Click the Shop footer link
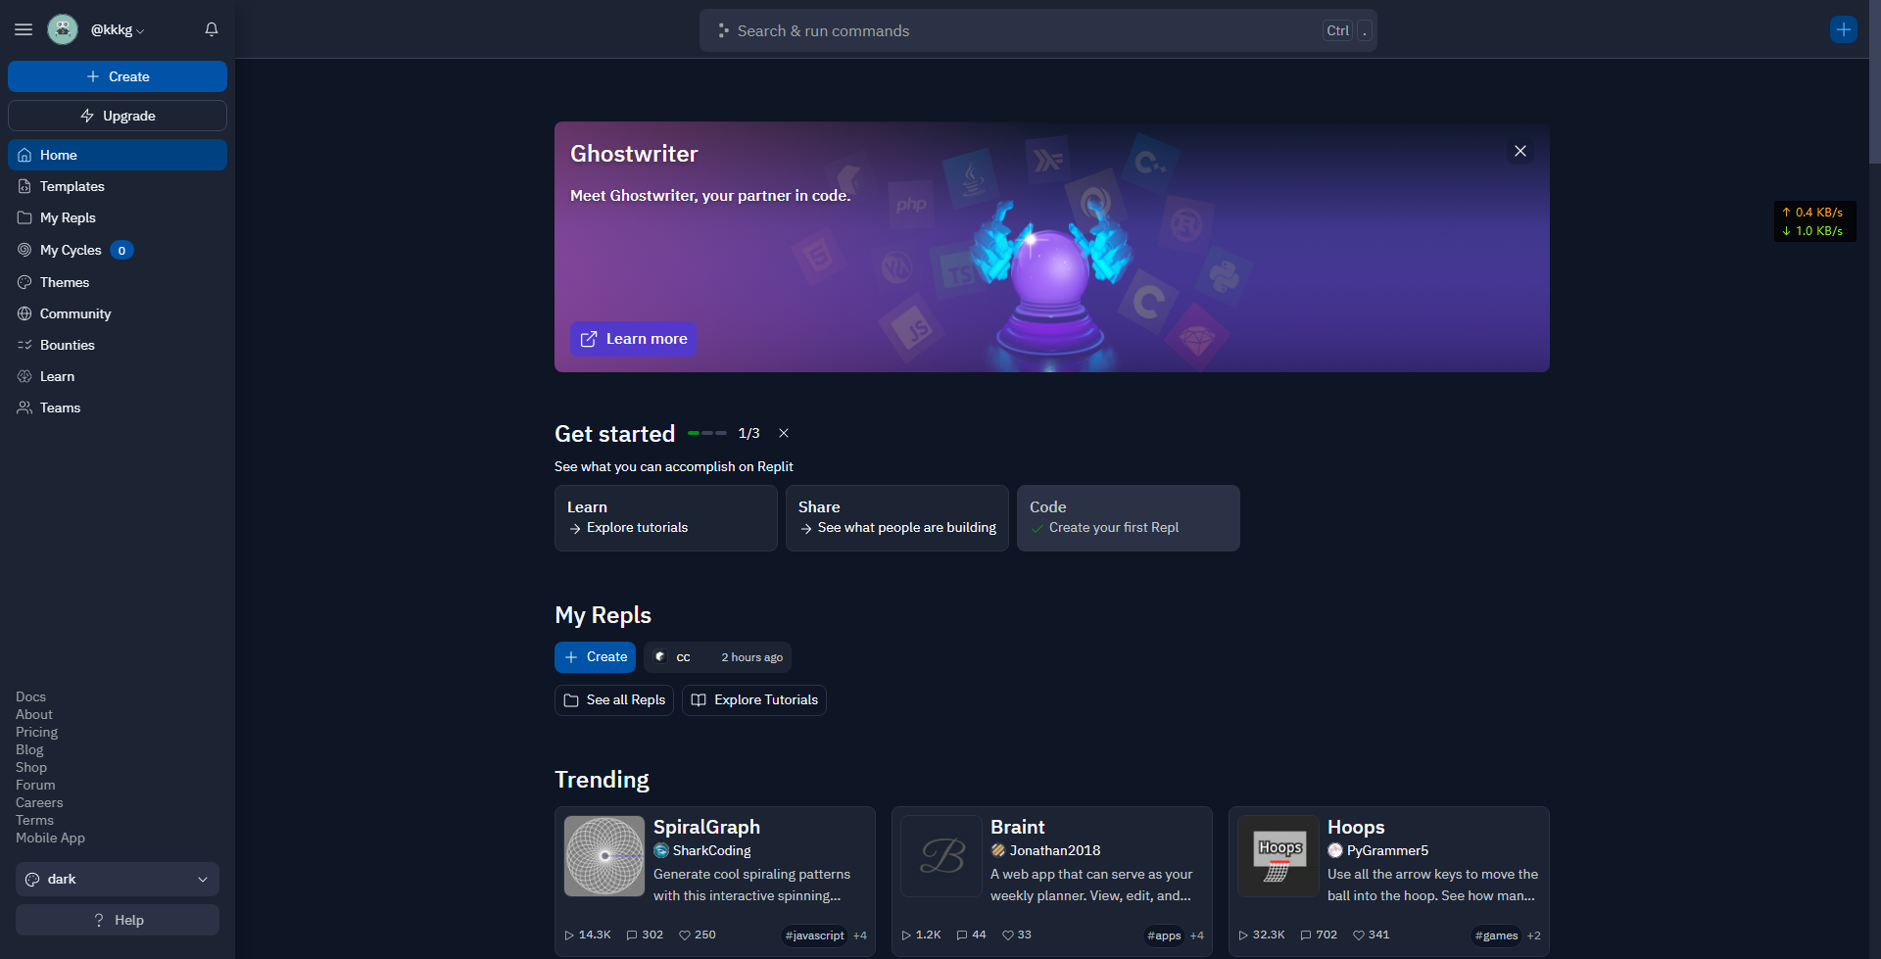 click(x=31, y=768)
